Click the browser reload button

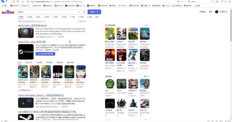coord(14,2)
